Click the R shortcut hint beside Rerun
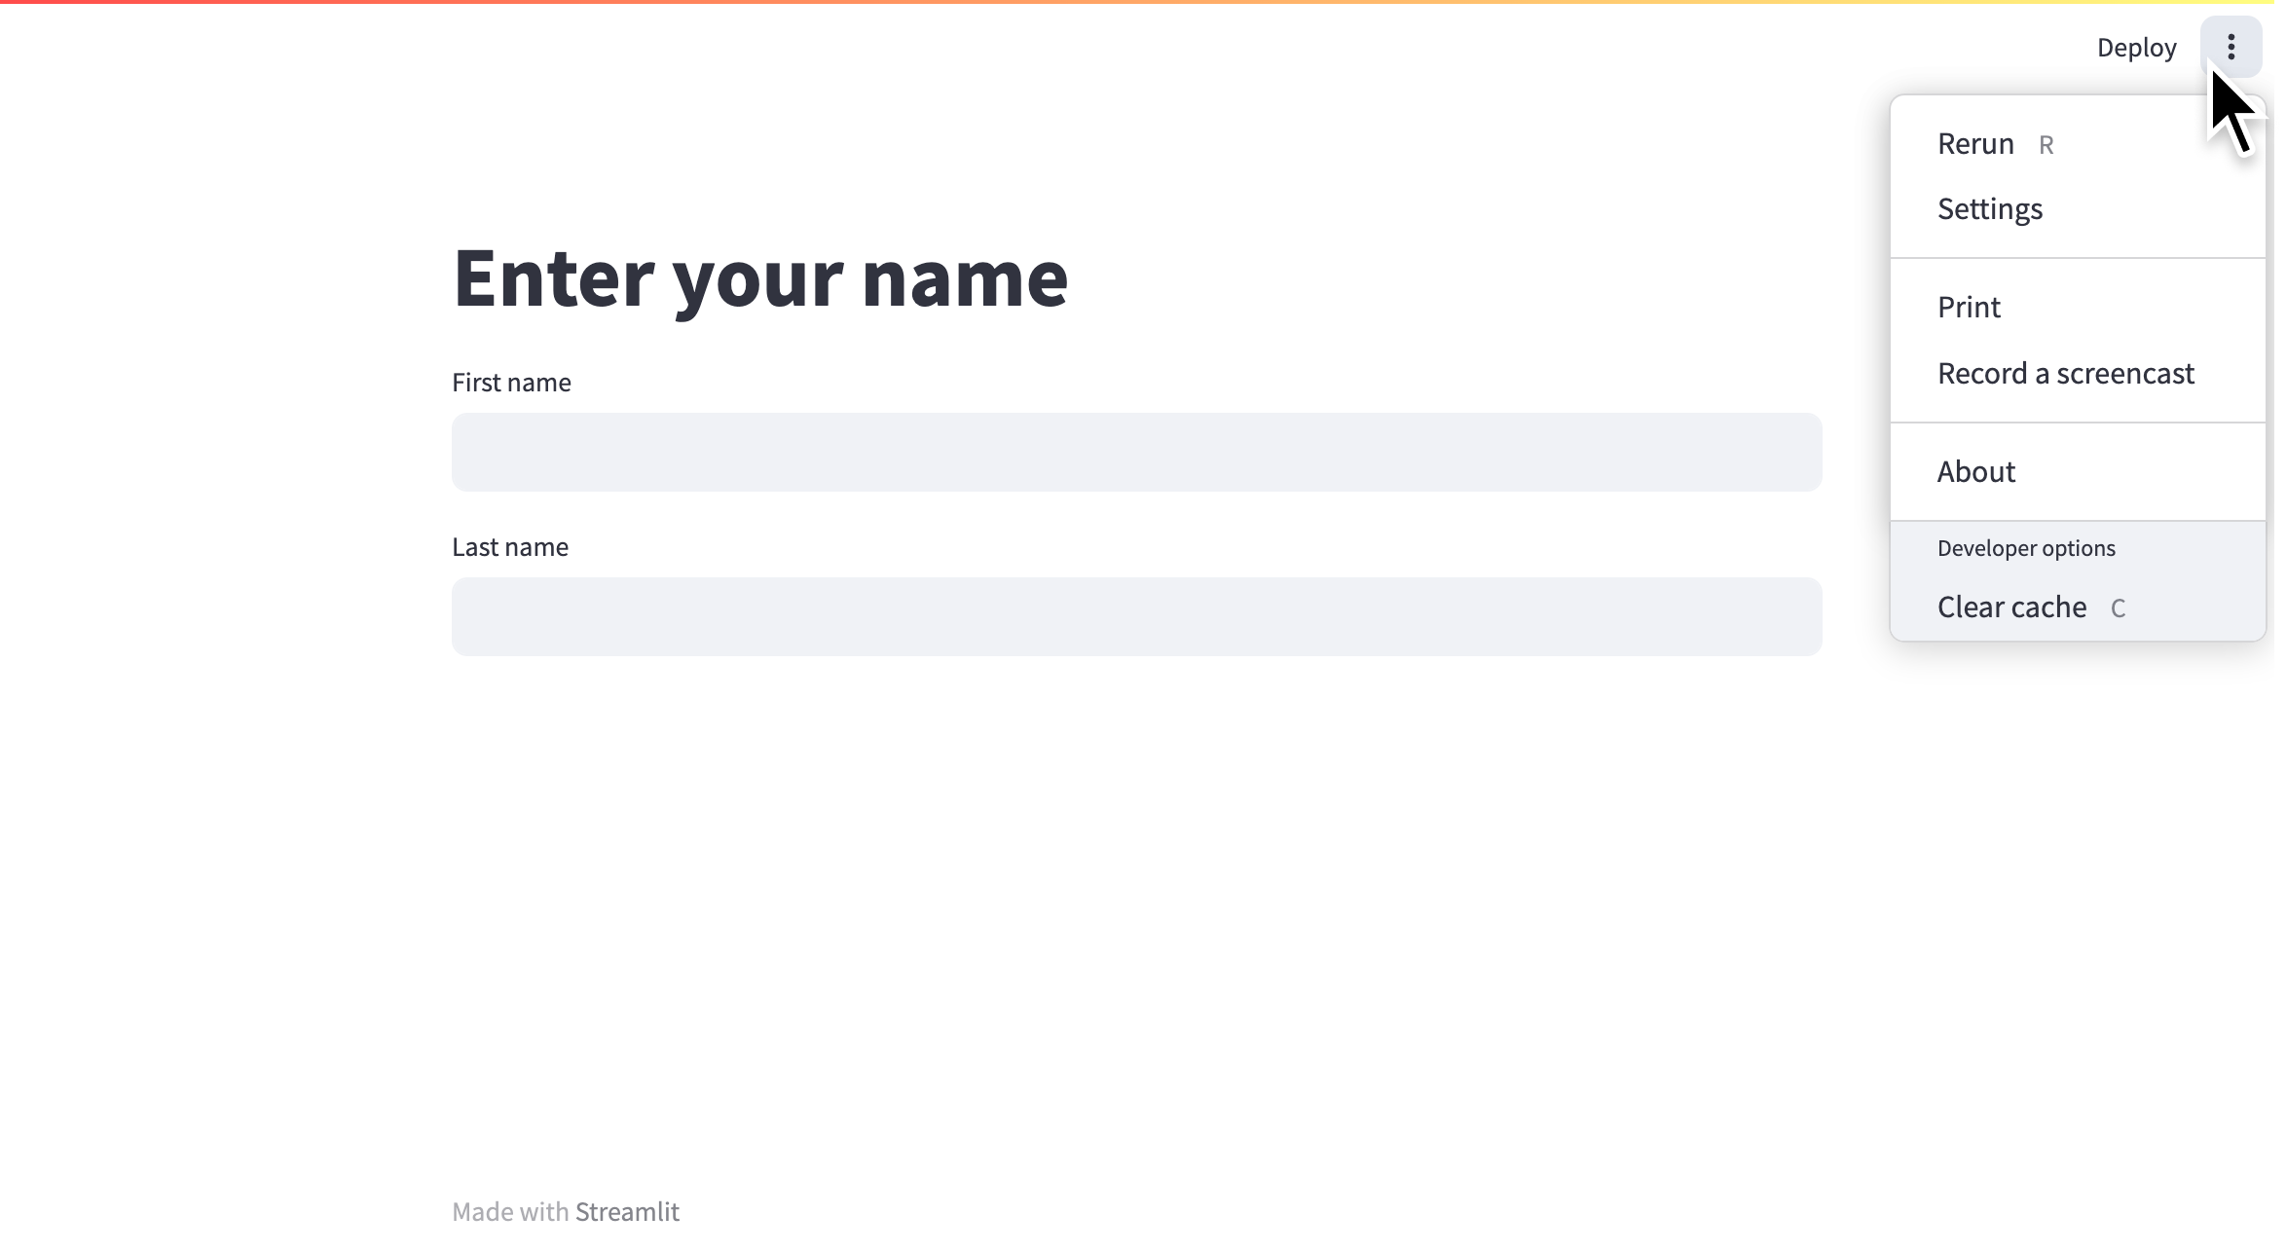This screenshot has width=2286, height=1252. coord(2046,146)
